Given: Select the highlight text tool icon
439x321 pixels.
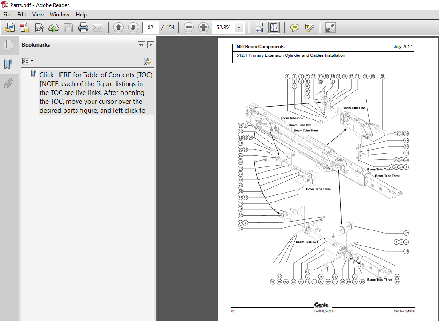Looking at the screenshot, I should (x=310, y=28).
